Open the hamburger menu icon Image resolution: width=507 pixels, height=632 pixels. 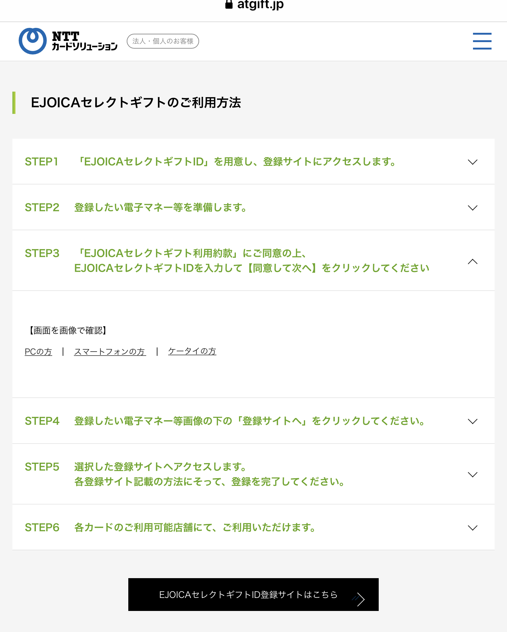(482, 41)
